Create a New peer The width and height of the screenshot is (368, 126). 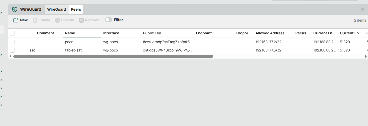pyautogui.click(x=20, y=20)
